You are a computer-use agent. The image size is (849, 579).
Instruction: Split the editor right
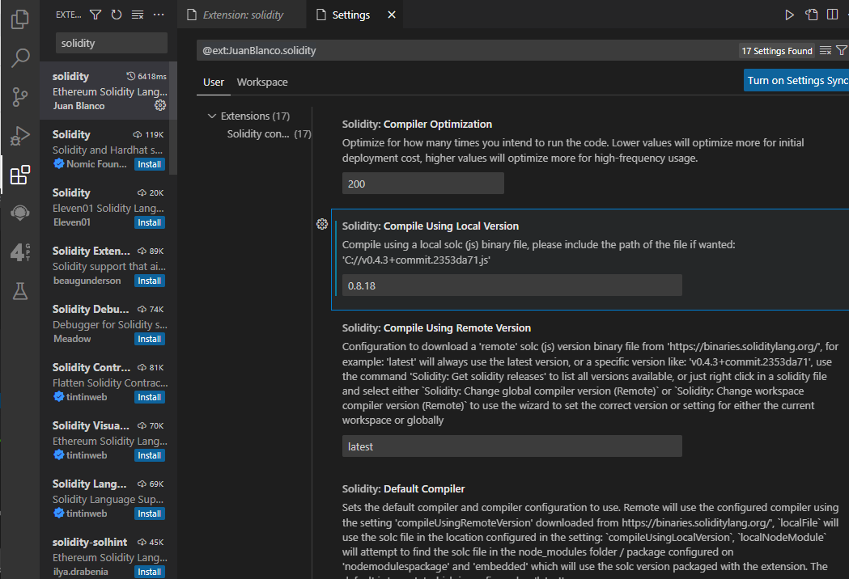pyautogui.click(x=832, y=15)
